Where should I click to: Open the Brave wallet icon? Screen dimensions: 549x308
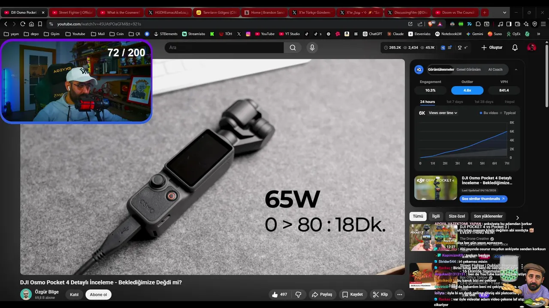coord(518,24)
